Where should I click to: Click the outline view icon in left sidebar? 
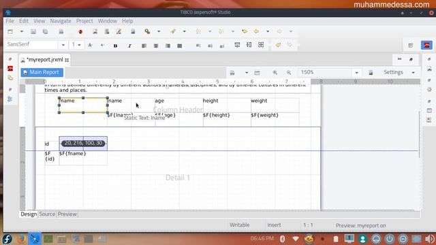coord(10,99)
